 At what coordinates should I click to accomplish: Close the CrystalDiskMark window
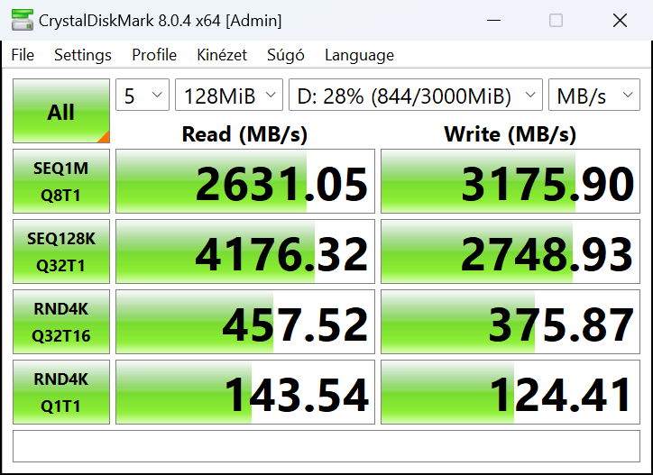[x=620, y=20]
